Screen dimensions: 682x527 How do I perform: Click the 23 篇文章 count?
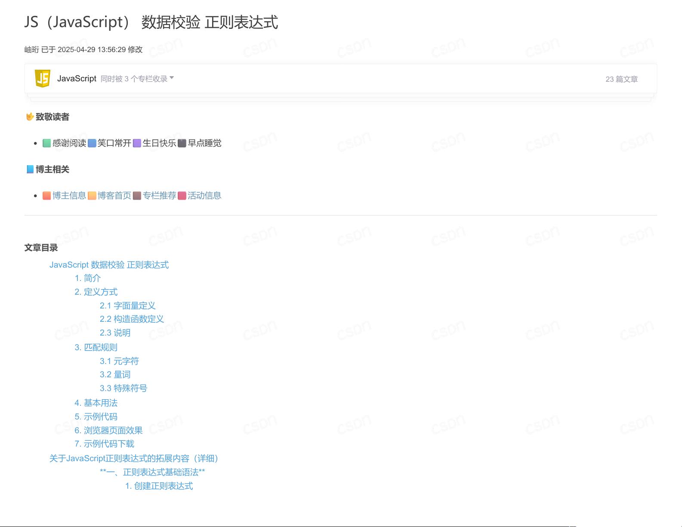(x=621, y=79)
